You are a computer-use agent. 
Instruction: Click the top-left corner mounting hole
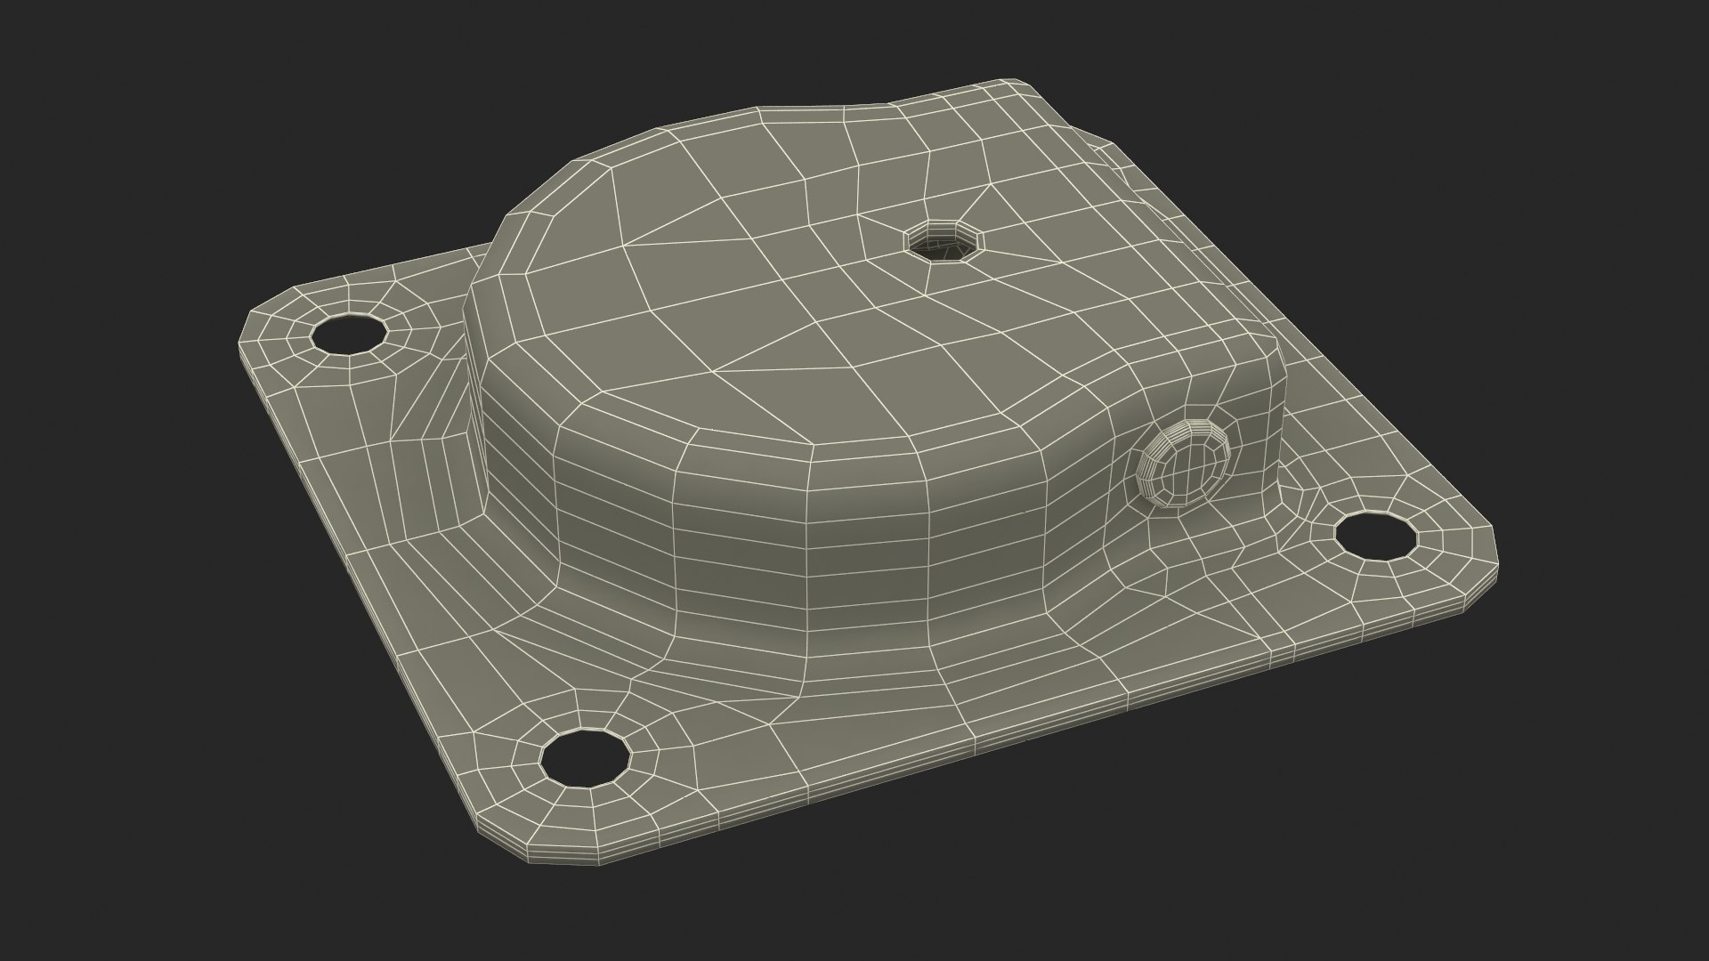coord(349,334)
